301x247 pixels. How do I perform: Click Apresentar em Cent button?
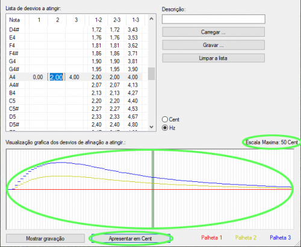131,239
